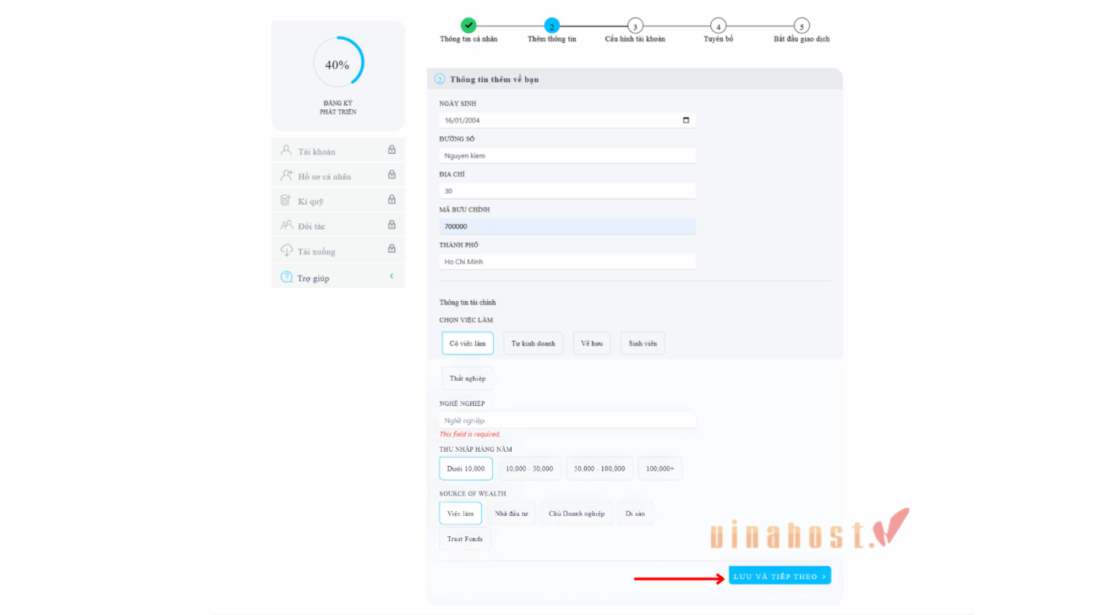Select the Sinh viên employment option

(x=642, y=343)
